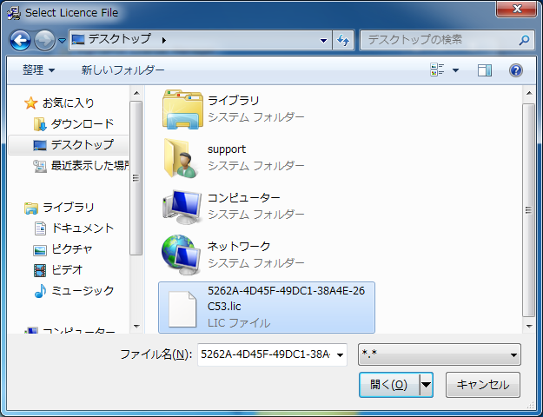Click the greyed Forward arrow button
543x417 pixels.
(x=44, y=41)
